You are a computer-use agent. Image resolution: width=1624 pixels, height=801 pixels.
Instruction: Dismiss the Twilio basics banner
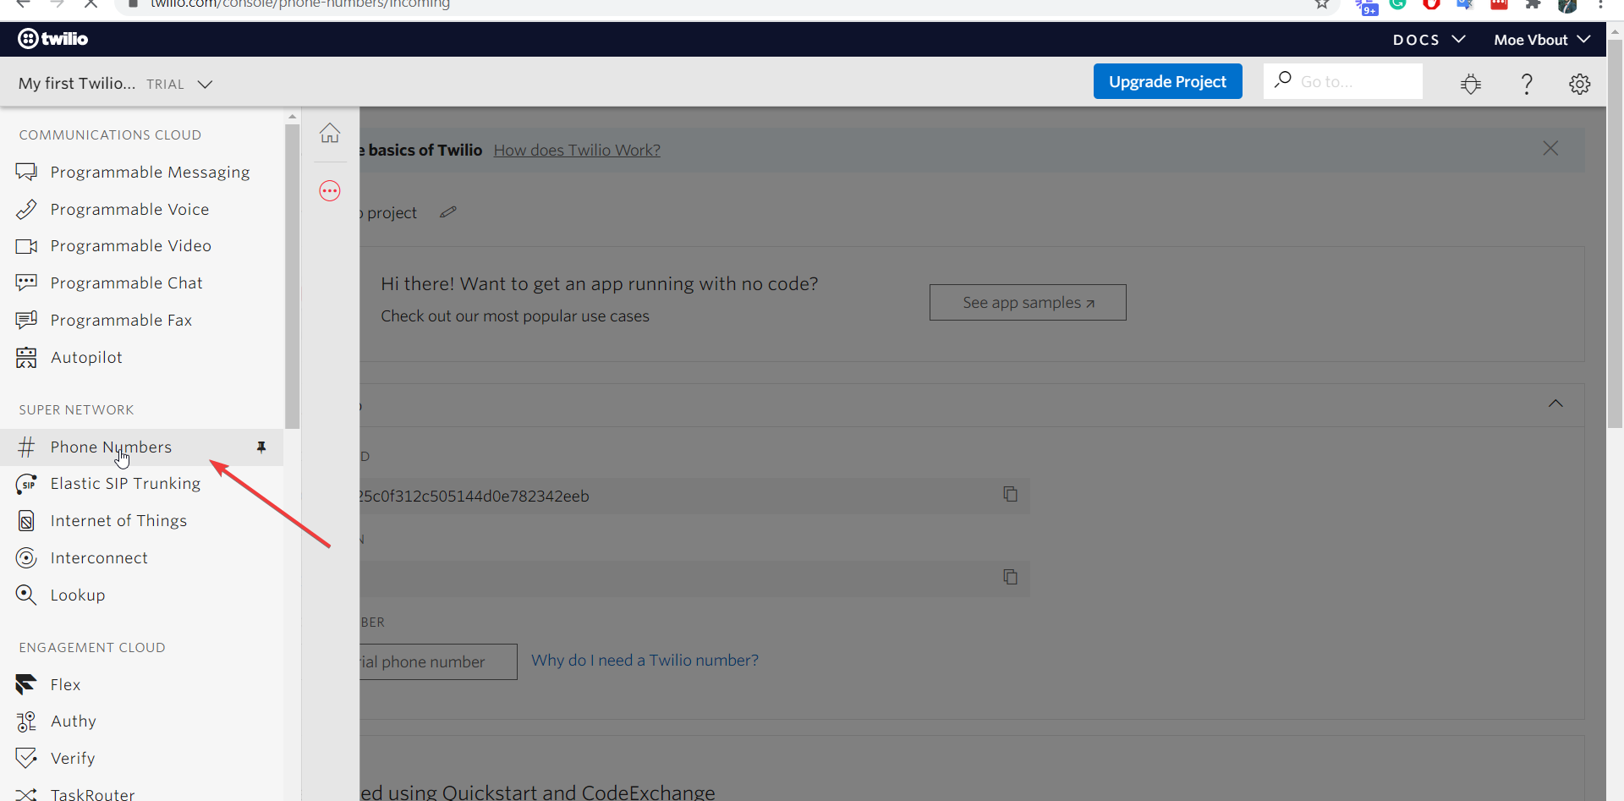pos(1550,148)
